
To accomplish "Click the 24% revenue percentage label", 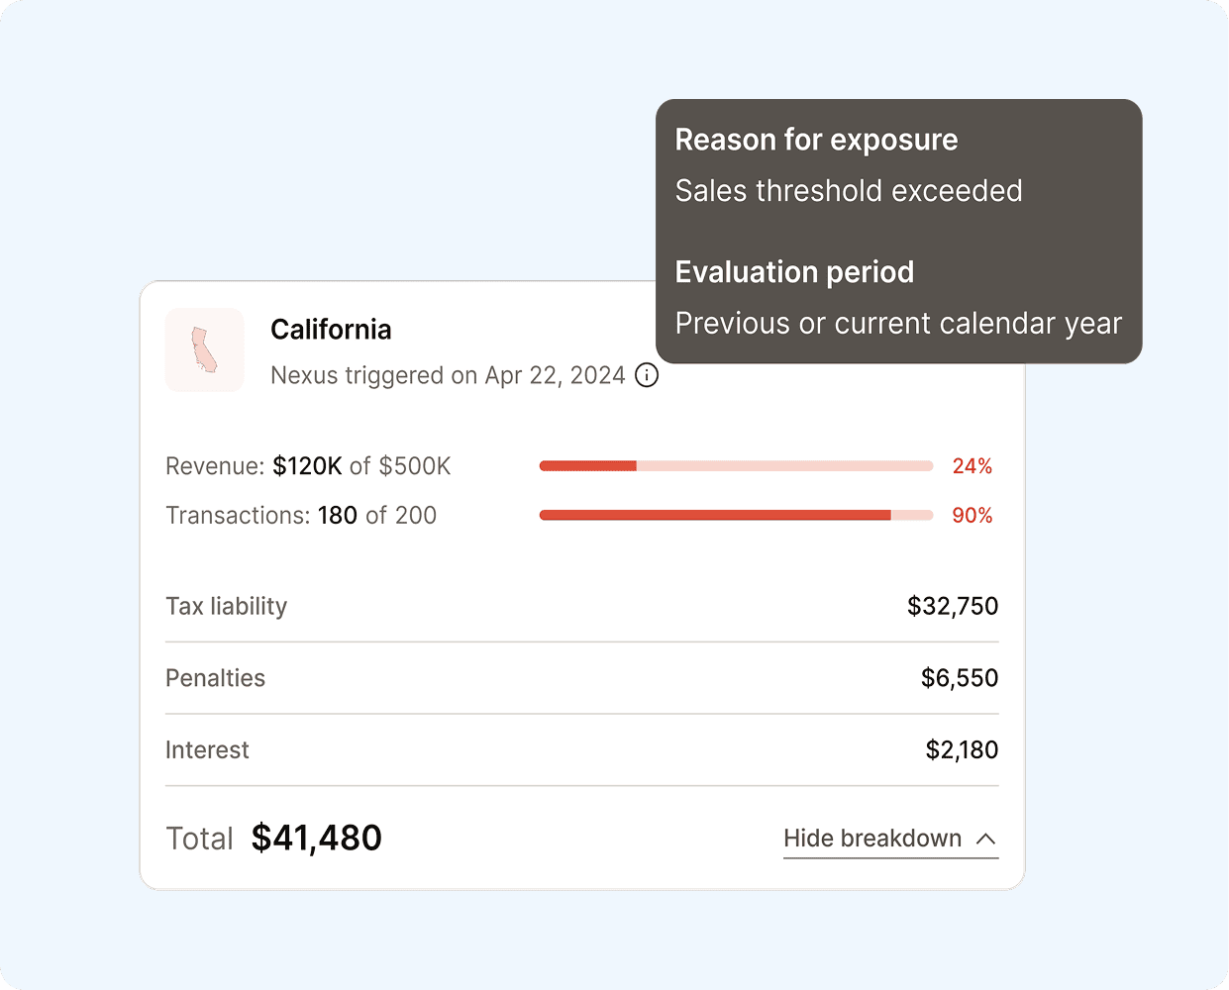I will pyautogui.click(x=972, y=466).
